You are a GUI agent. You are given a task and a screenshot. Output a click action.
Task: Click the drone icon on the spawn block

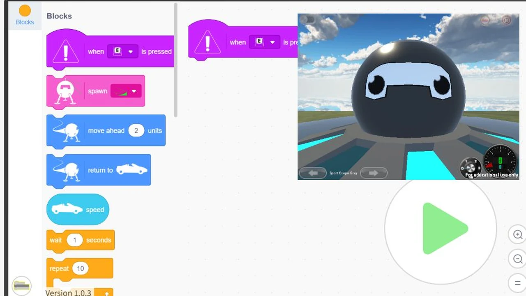point(65,91)
